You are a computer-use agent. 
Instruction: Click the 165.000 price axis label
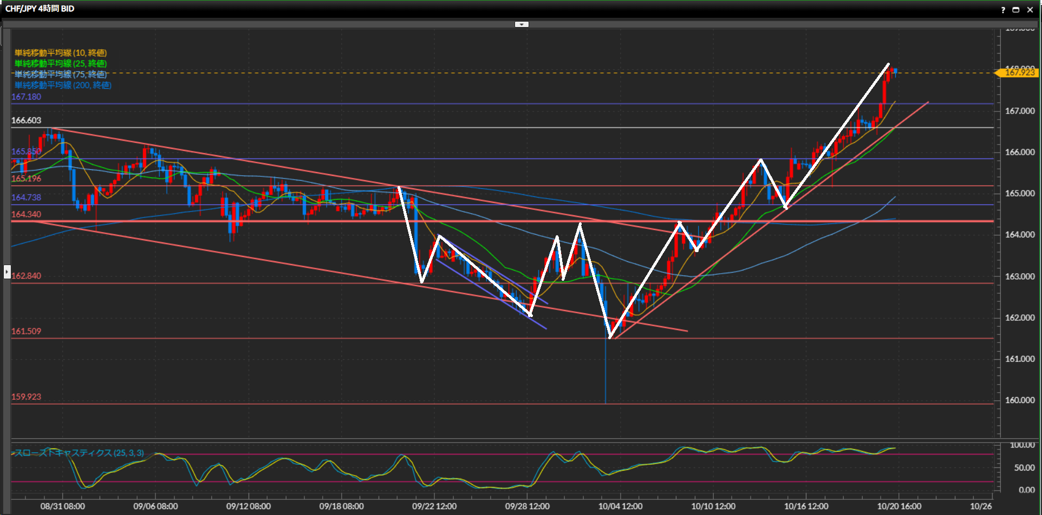(x=1019, y=193)
